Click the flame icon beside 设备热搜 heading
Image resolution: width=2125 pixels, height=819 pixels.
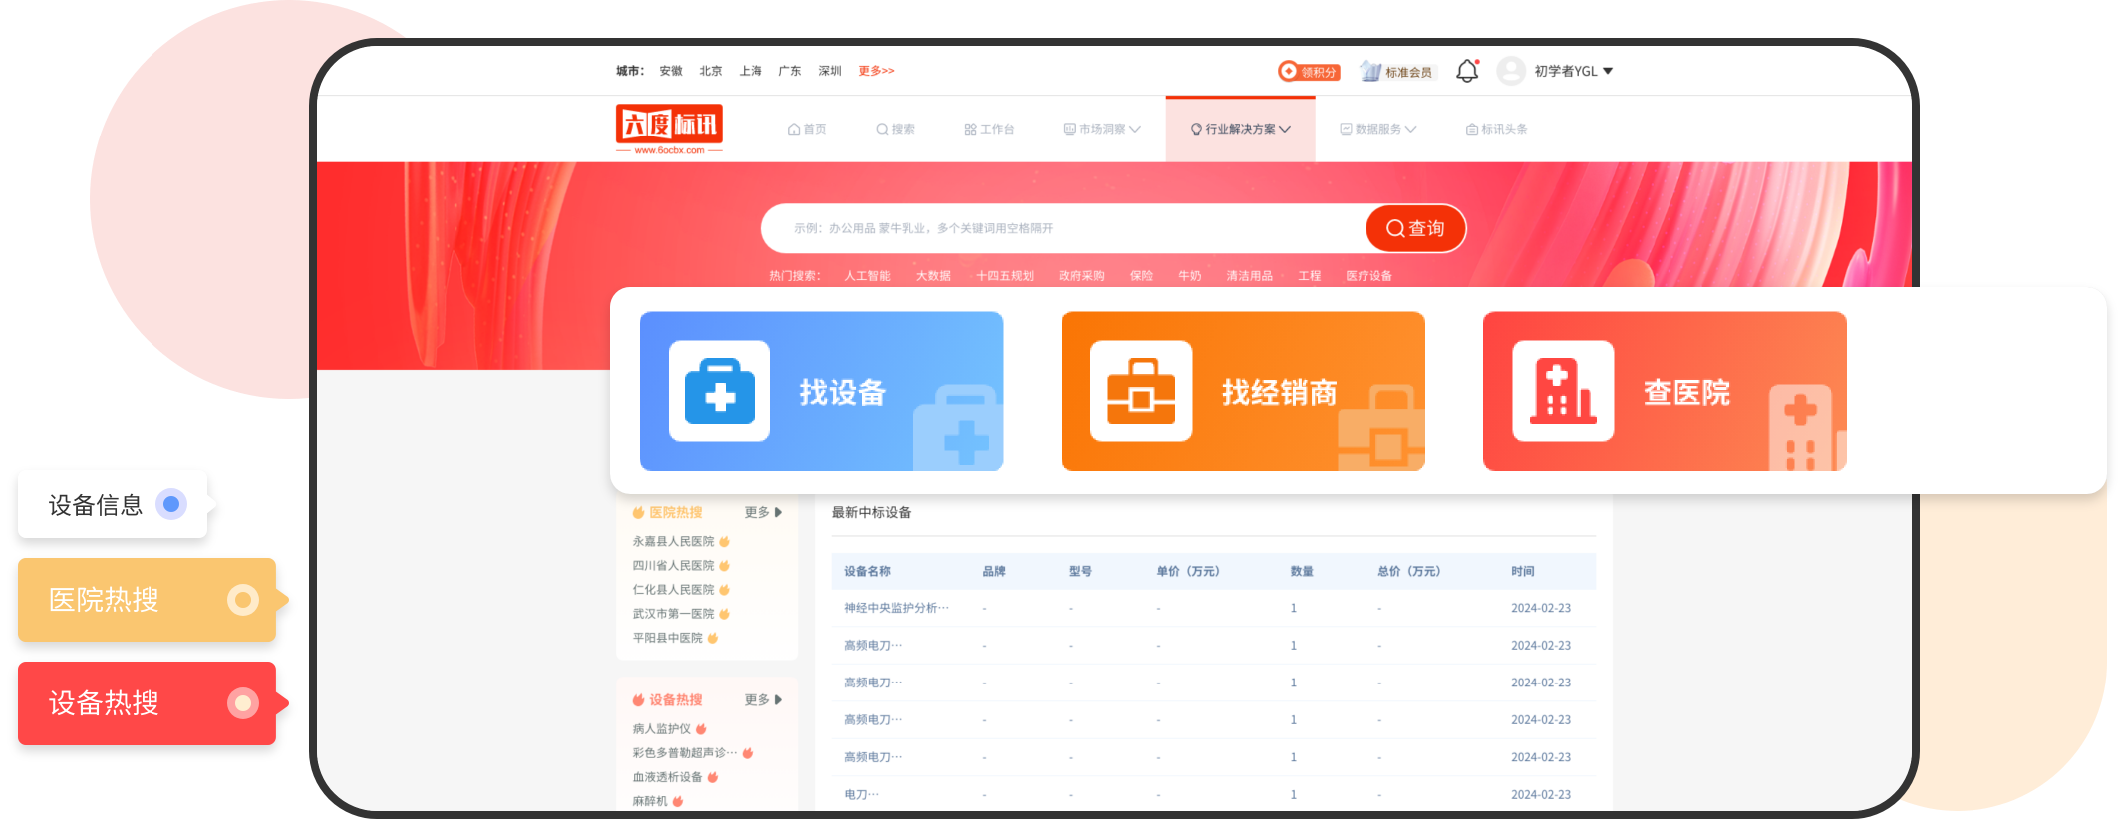638,700
